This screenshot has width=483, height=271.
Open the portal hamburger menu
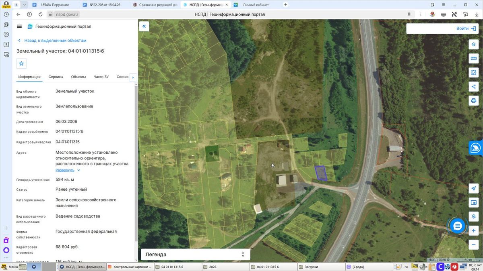tap(19, 26)
